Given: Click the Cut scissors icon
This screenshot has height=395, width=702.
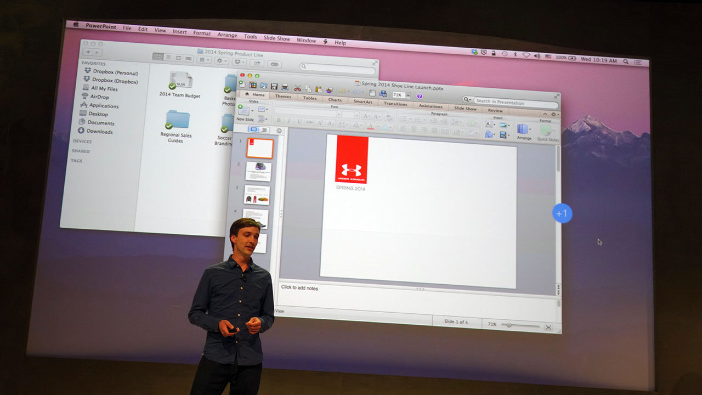Looking at the screenshot, I should pos(297,88).
